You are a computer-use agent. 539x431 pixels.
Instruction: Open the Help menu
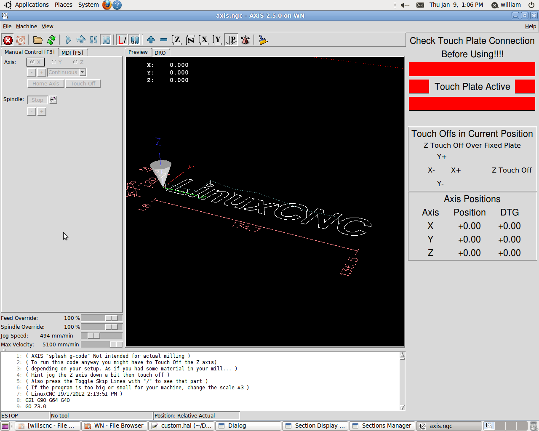531,26
